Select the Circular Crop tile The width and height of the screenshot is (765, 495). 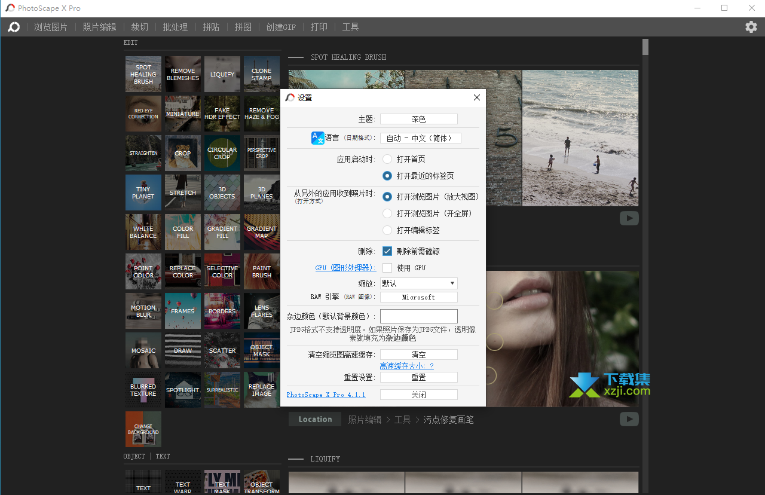click(222, 153)
